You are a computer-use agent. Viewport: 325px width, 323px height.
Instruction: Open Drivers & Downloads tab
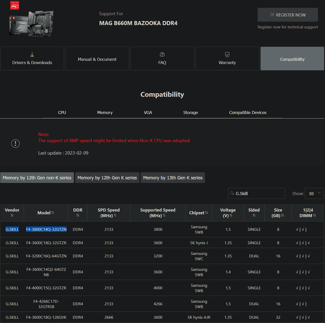click(32, 59)
